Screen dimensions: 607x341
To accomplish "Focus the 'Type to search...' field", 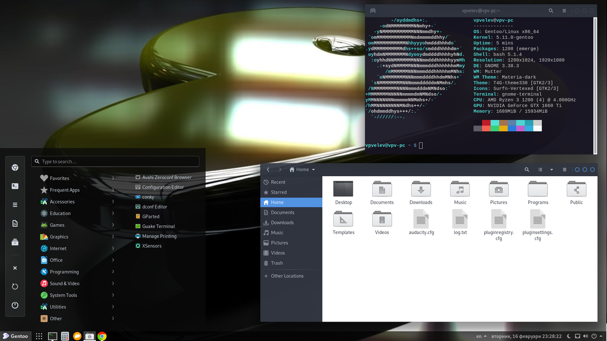I will (115, 162).
